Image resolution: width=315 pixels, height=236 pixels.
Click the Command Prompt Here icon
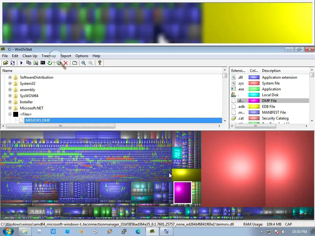point(42,63)
